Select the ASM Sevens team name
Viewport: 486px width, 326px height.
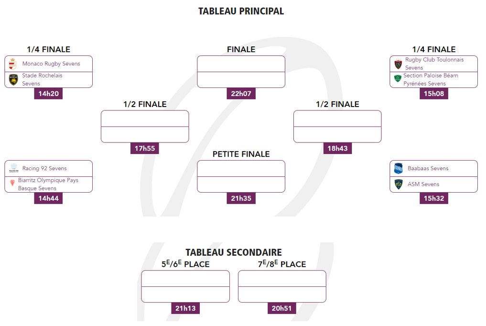[x=423, y=184]
